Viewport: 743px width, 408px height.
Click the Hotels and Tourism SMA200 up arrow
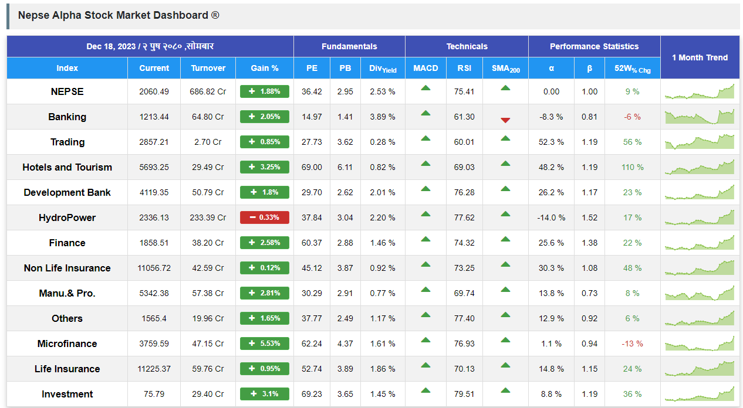tap(505, 164)
